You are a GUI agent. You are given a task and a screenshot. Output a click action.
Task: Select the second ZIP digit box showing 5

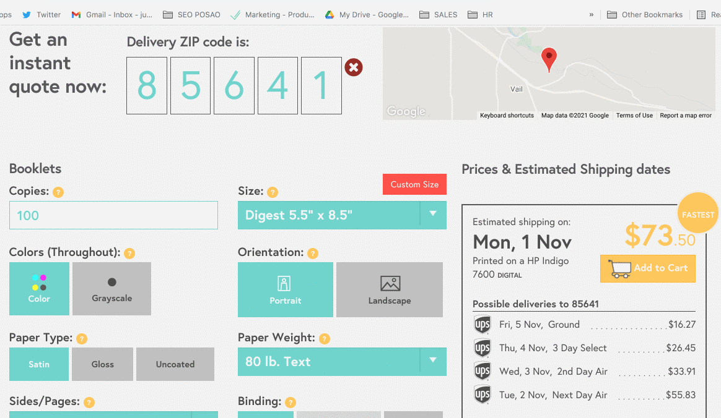[190, 85]
